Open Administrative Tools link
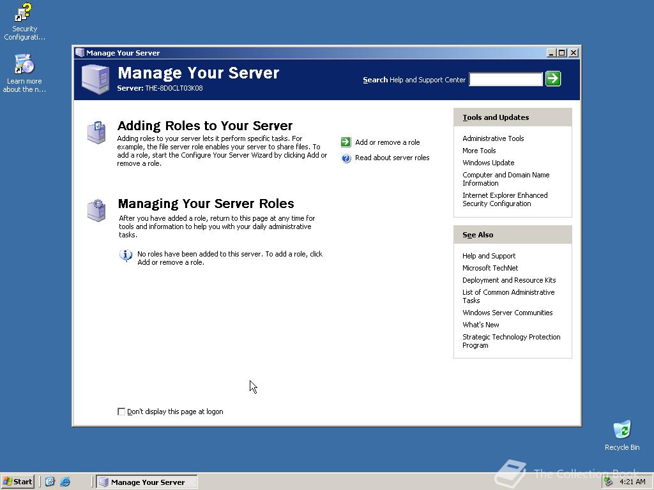The image size is (654, 490). click(493, 138)
